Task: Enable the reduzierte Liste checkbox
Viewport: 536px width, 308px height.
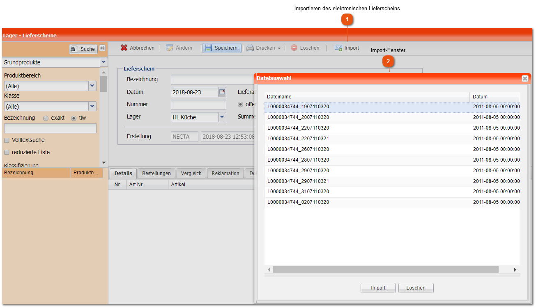Action: pos(7,153)
